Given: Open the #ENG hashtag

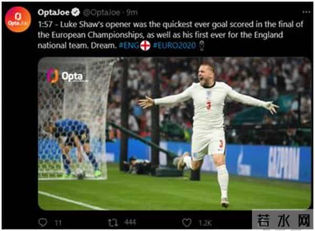Looking at the screenshot, I should tap(129, 46).
